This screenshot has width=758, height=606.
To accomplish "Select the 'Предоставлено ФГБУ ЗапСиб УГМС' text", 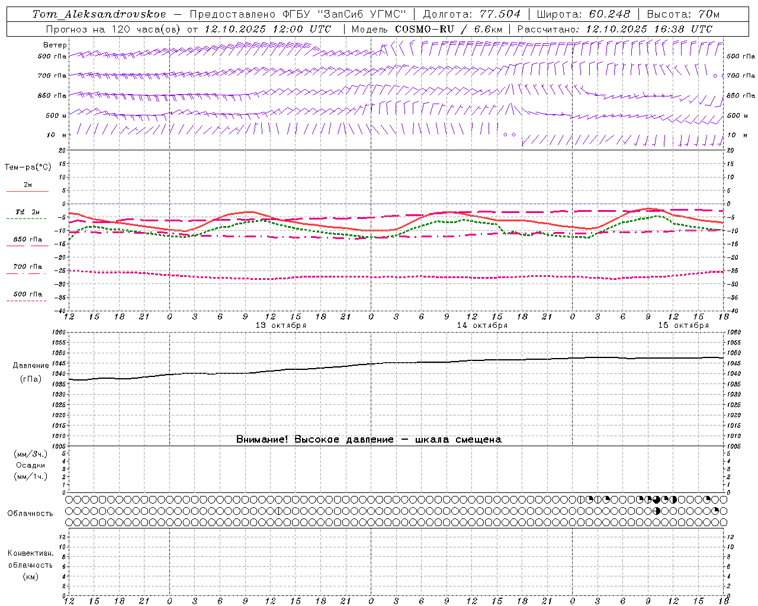I will 298,14.
